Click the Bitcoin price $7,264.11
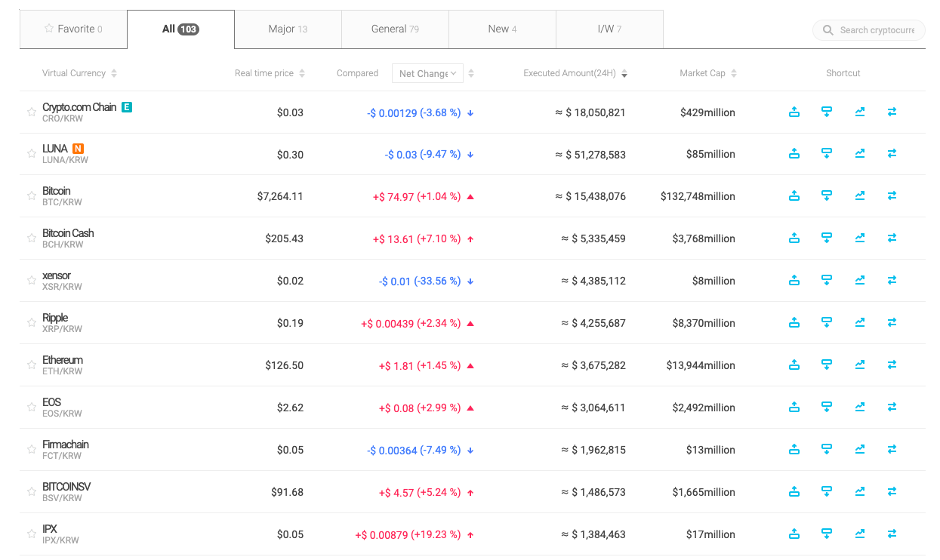The image size is (940, 560). tap(280, 196)
